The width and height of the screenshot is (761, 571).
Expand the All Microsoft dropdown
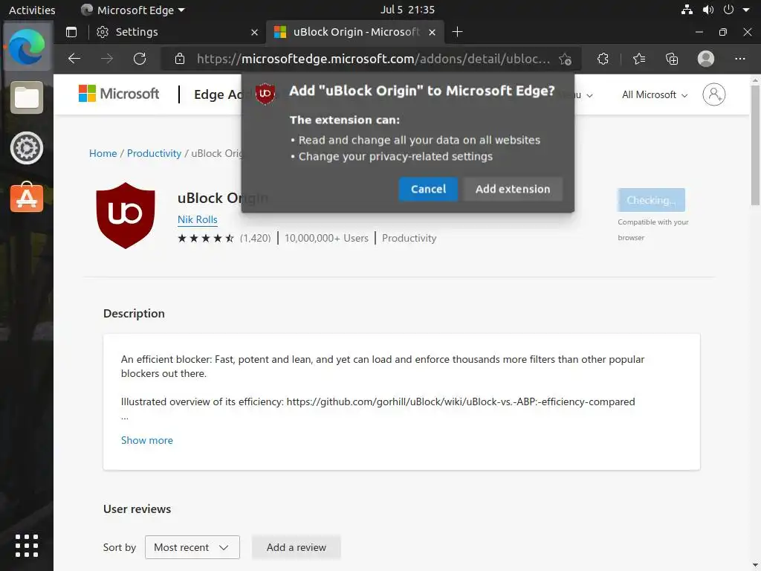point(655,94)
